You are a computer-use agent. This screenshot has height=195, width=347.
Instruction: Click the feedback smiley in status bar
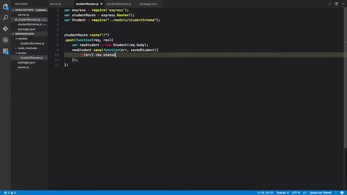tap(342, 193)
